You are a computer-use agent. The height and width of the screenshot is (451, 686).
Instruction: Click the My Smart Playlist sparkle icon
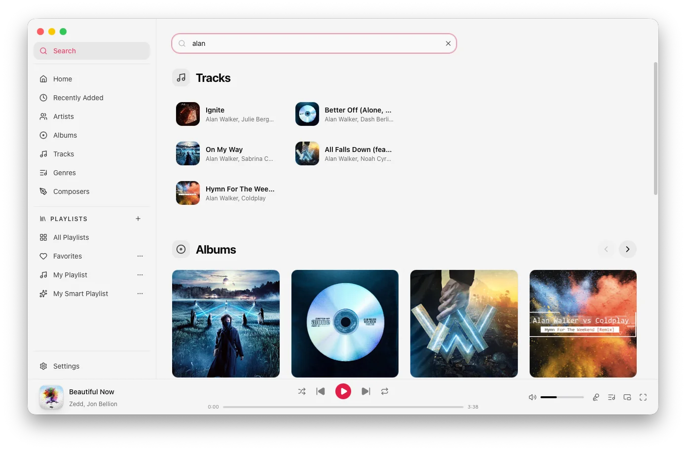[x=43, y=294]
